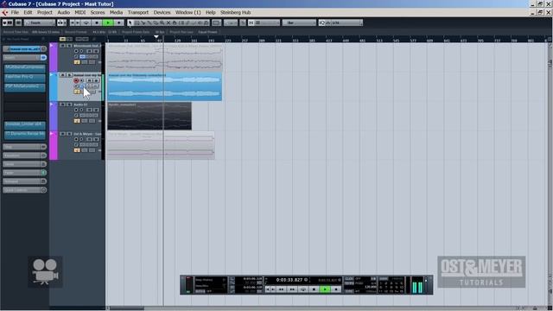Expand the Notepad section in inspector

tap(22, 181)
